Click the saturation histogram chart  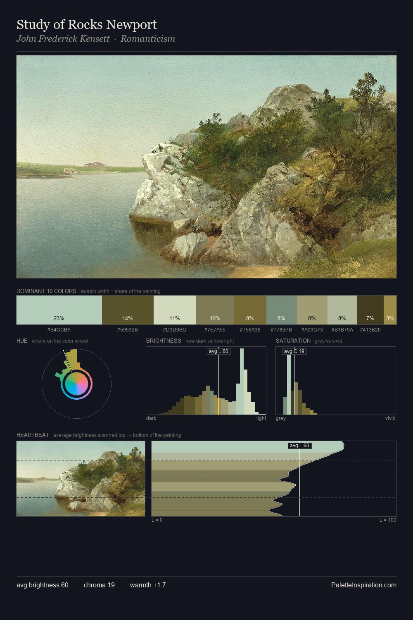pyautogui.click(x=336, y=381)
